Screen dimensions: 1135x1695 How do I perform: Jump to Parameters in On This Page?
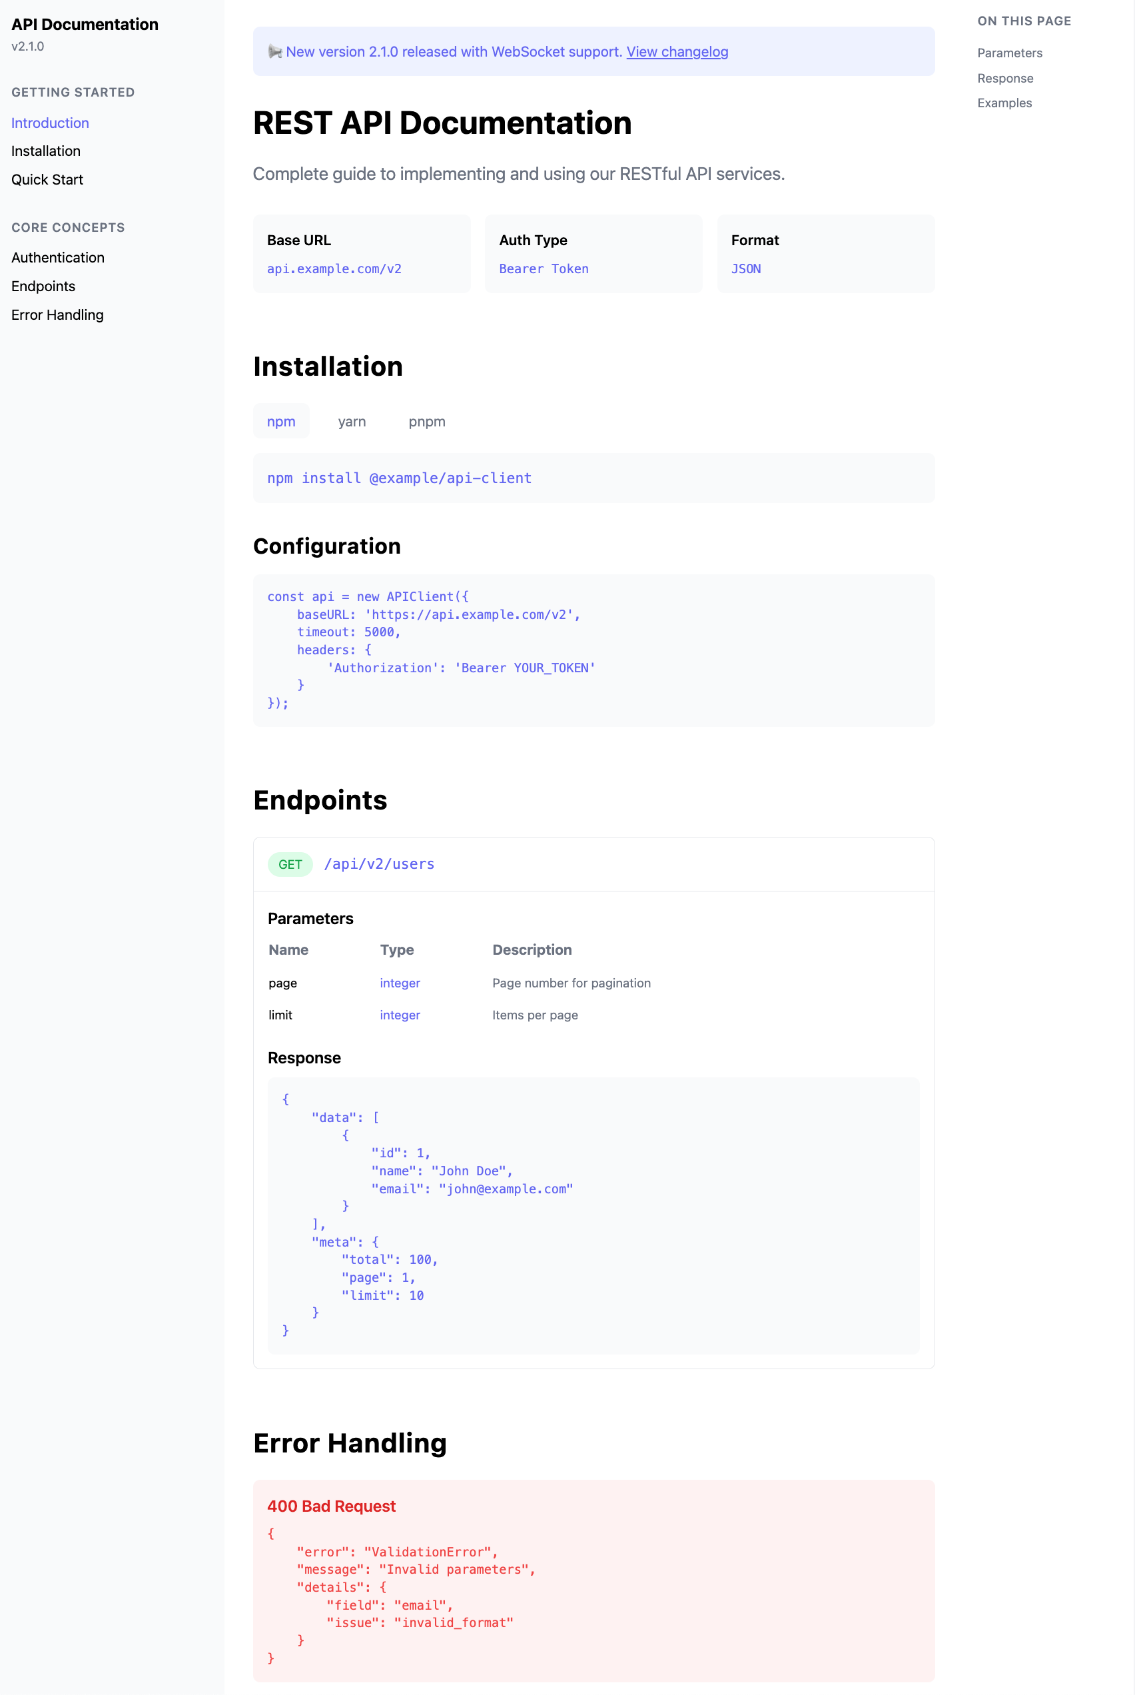click(1010, 53)
